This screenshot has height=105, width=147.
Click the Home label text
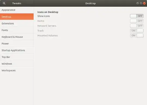tap(41, 21)
